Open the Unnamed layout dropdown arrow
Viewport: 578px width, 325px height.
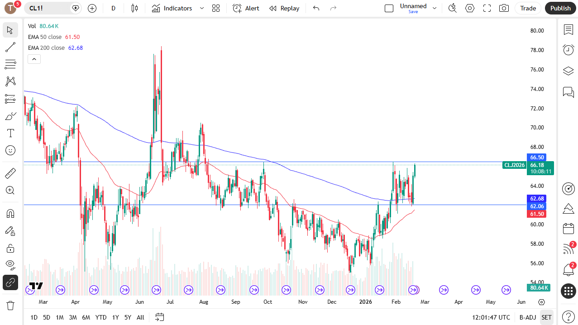[x=435, y=8]
